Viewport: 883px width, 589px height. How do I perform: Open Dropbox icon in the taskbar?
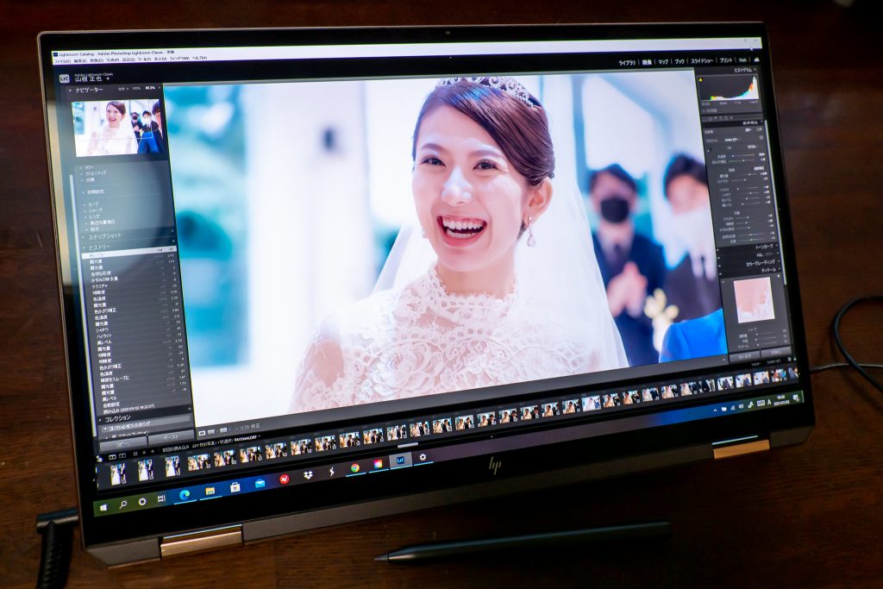click(x=308, y=474)
